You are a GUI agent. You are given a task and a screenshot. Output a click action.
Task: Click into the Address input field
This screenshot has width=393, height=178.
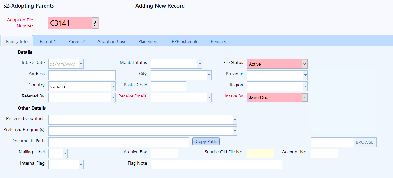pyautogui.click(x=82, y=75)
